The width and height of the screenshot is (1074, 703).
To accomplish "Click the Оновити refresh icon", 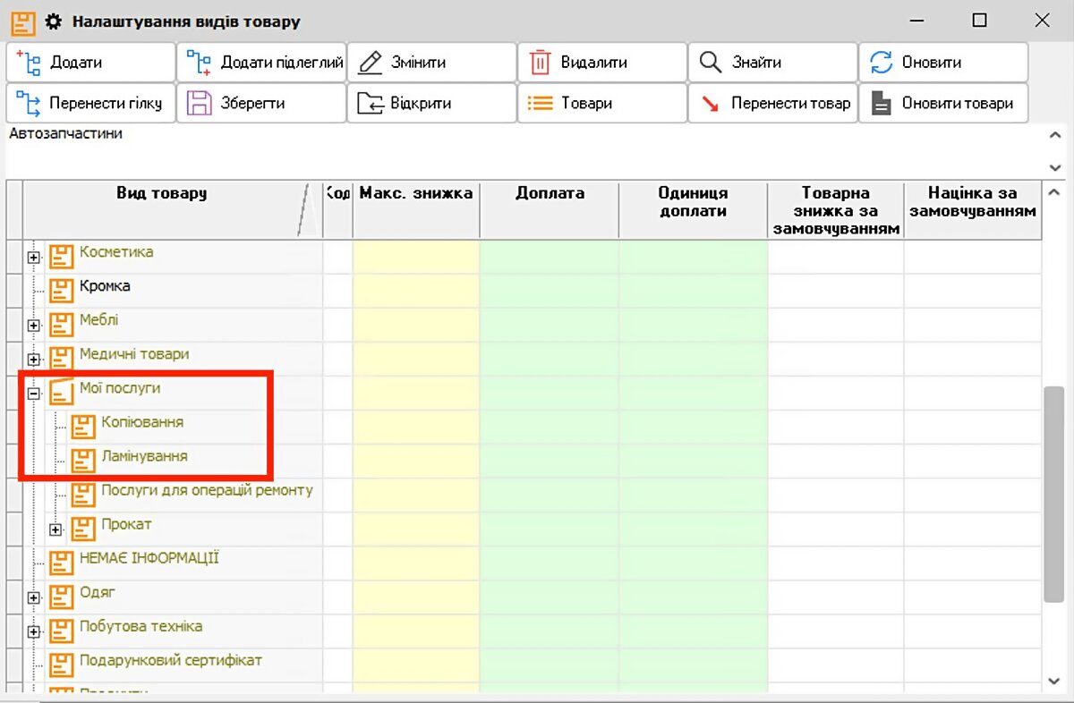I will tap(882, 63).
